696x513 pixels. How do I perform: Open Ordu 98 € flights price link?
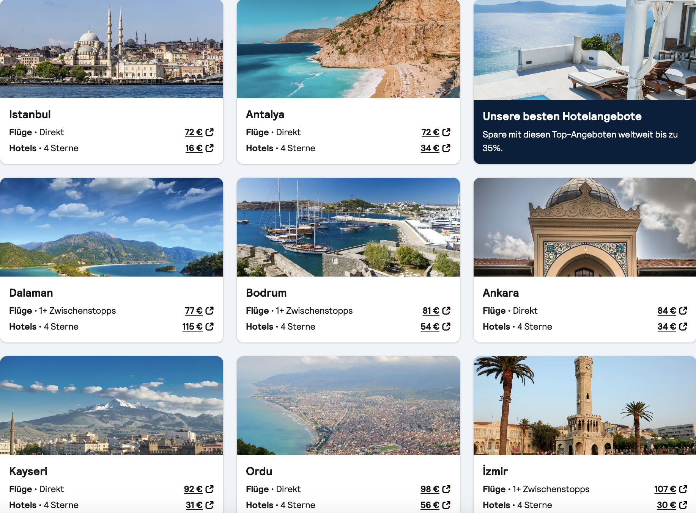point(430,489)
